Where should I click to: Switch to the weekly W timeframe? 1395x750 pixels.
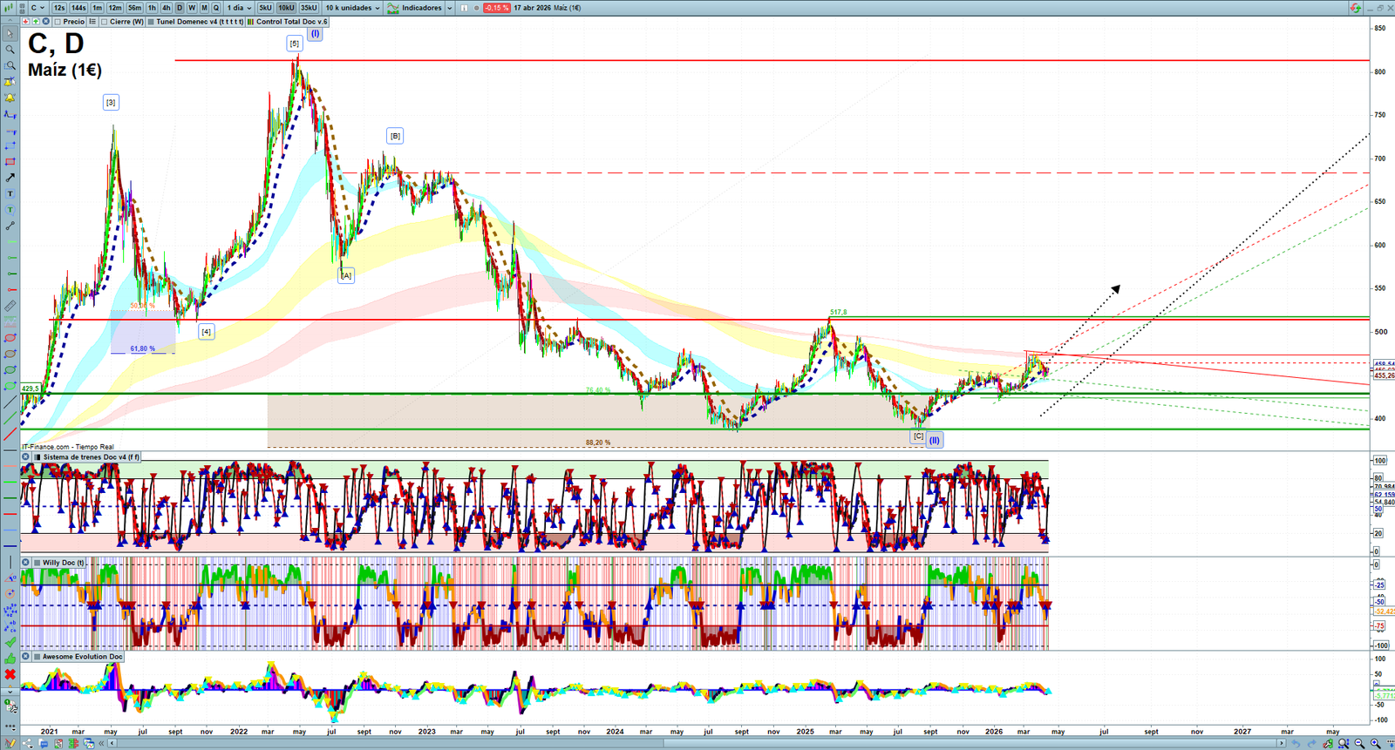point(192,8)
